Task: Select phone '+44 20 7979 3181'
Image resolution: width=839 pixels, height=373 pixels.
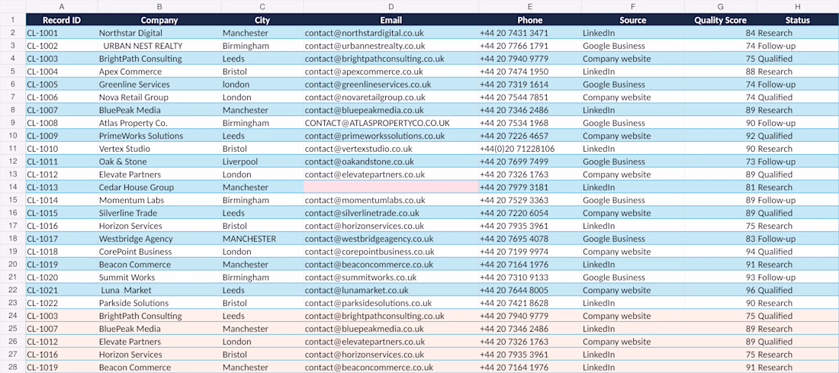Action: coord(530,188)
